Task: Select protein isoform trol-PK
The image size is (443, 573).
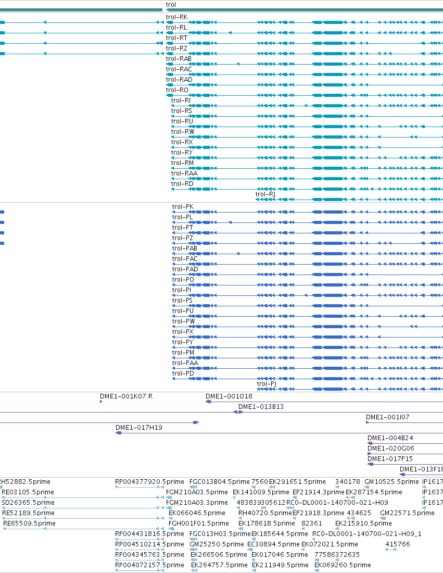Action: [x=183, y=207]
